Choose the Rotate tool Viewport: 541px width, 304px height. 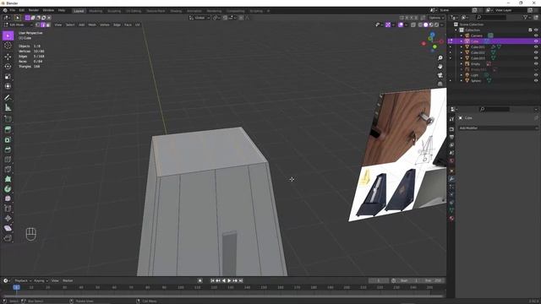click(x=8, y=67)
